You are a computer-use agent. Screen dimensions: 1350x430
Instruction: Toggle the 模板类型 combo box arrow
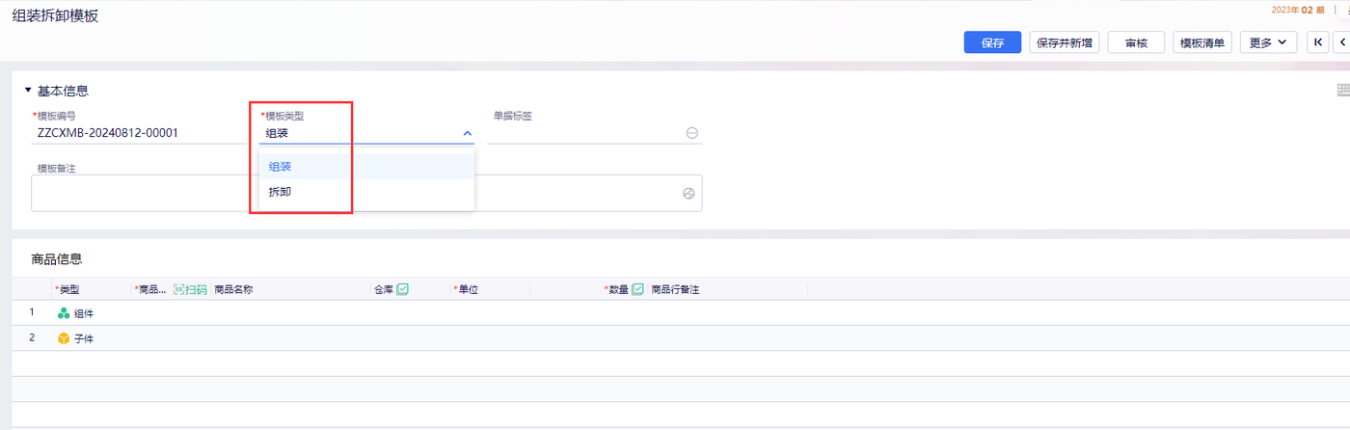[x=468, y=133]
